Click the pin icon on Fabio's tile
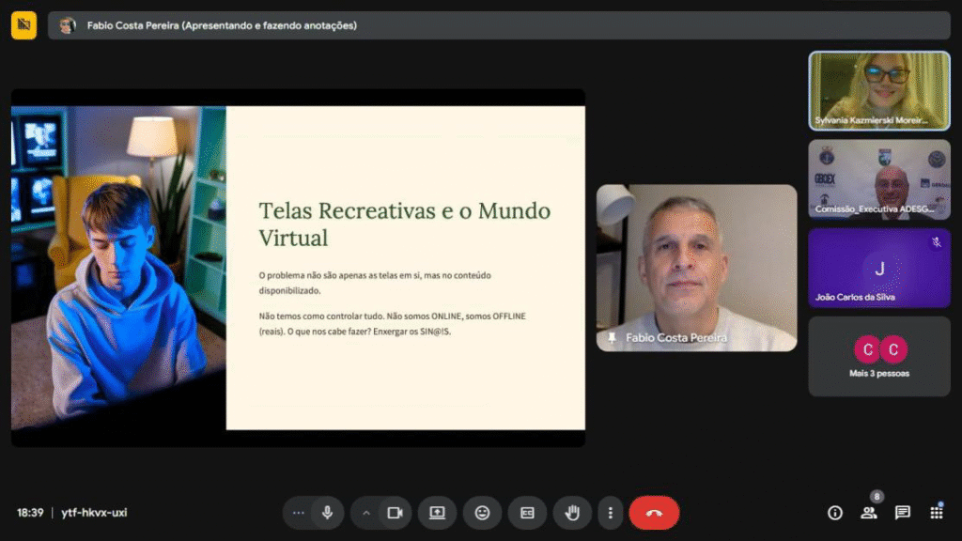This screenshot has height=541, width=962. coord(613,338)
